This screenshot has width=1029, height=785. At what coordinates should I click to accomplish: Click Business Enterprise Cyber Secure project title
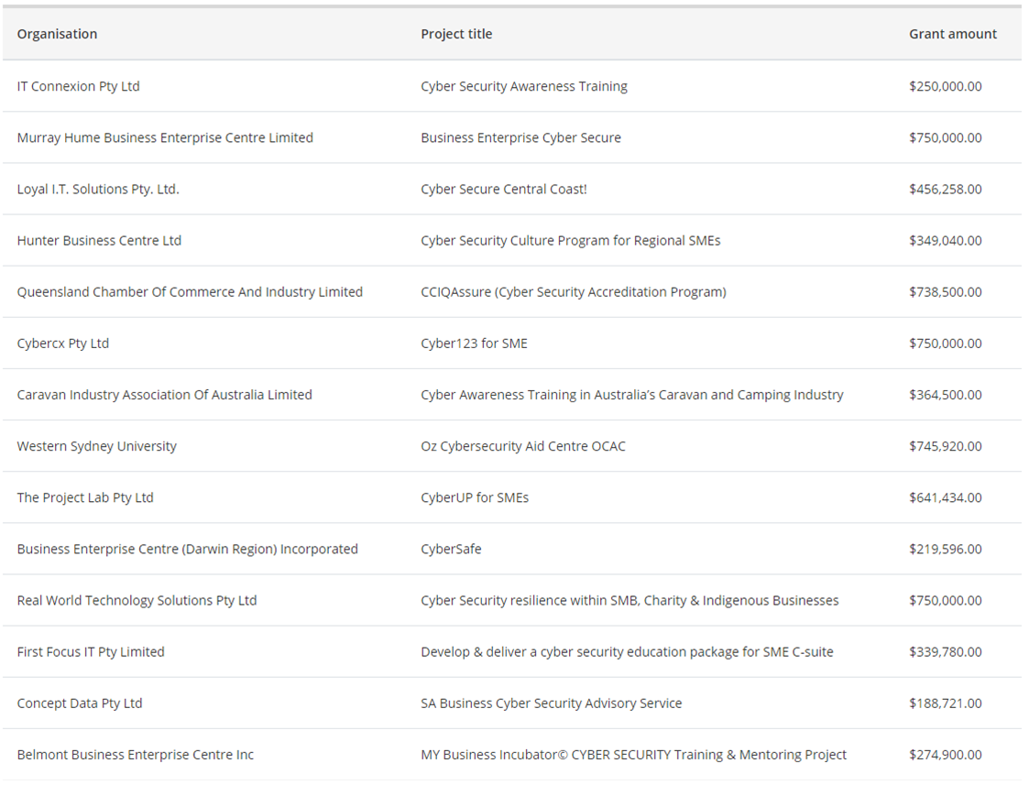click(x=520, y=137)
